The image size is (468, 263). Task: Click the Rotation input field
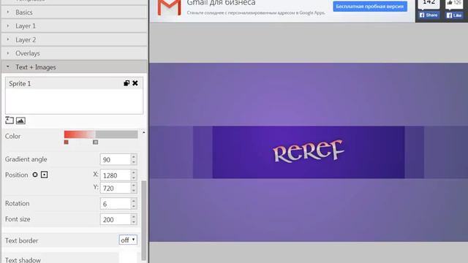tap(116, 204)
